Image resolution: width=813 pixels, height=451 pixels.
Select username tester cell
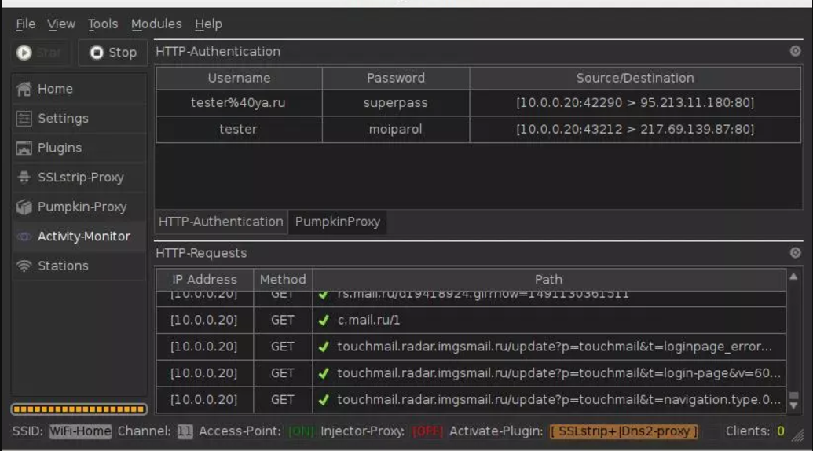click(239, 129)
